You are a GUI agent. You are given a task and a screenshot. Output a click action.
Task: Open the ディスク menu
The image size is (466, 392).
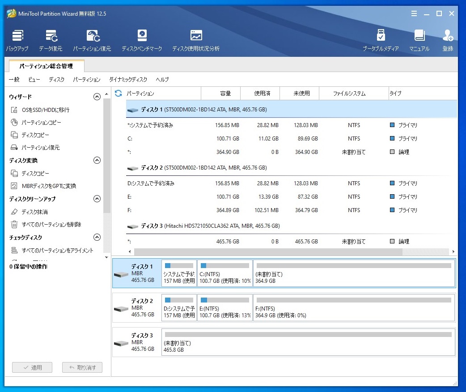click(56, 79)
